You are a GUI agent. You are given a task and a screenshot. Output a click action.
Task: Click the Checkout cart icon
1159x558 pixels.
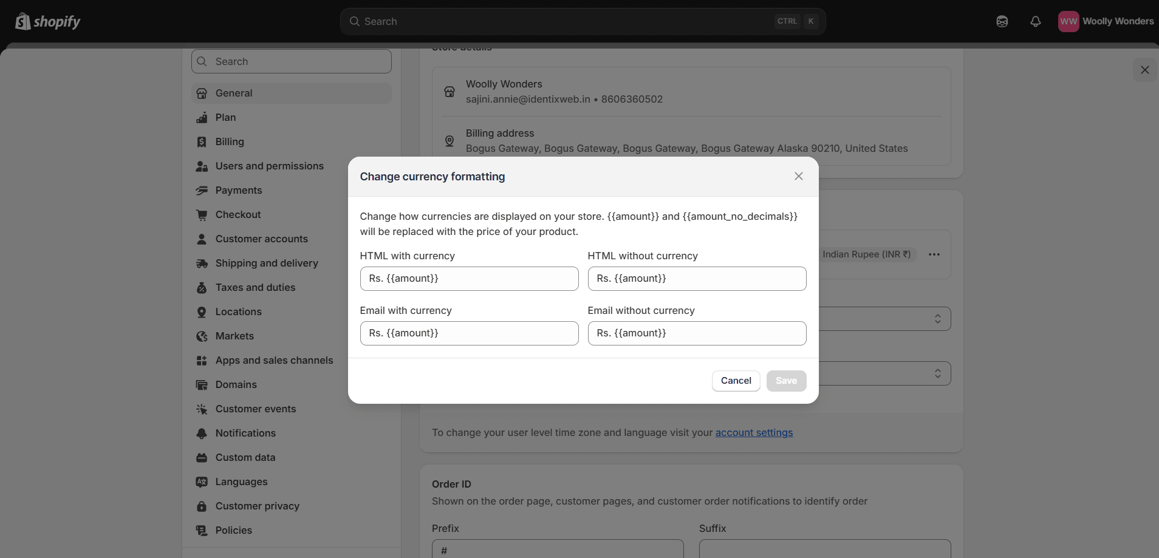tap(202, 214)
